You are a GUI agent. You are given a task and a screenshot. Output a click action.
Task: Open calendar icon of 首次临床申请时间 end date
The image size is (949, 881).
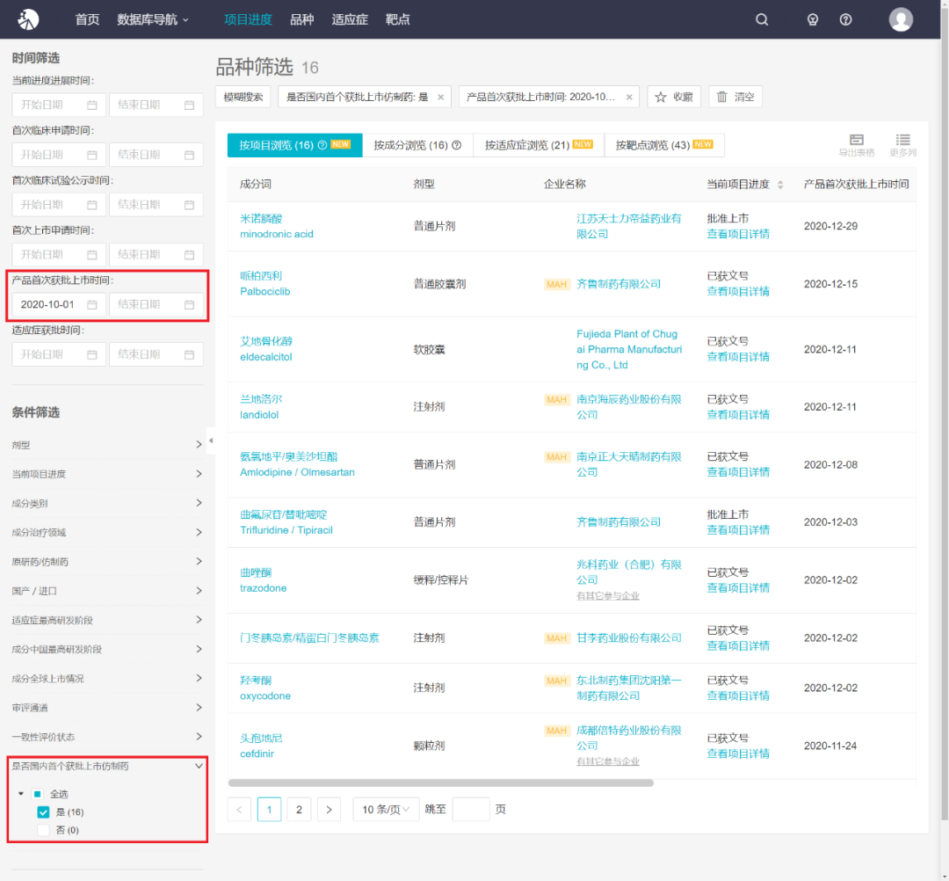[190, 155]
